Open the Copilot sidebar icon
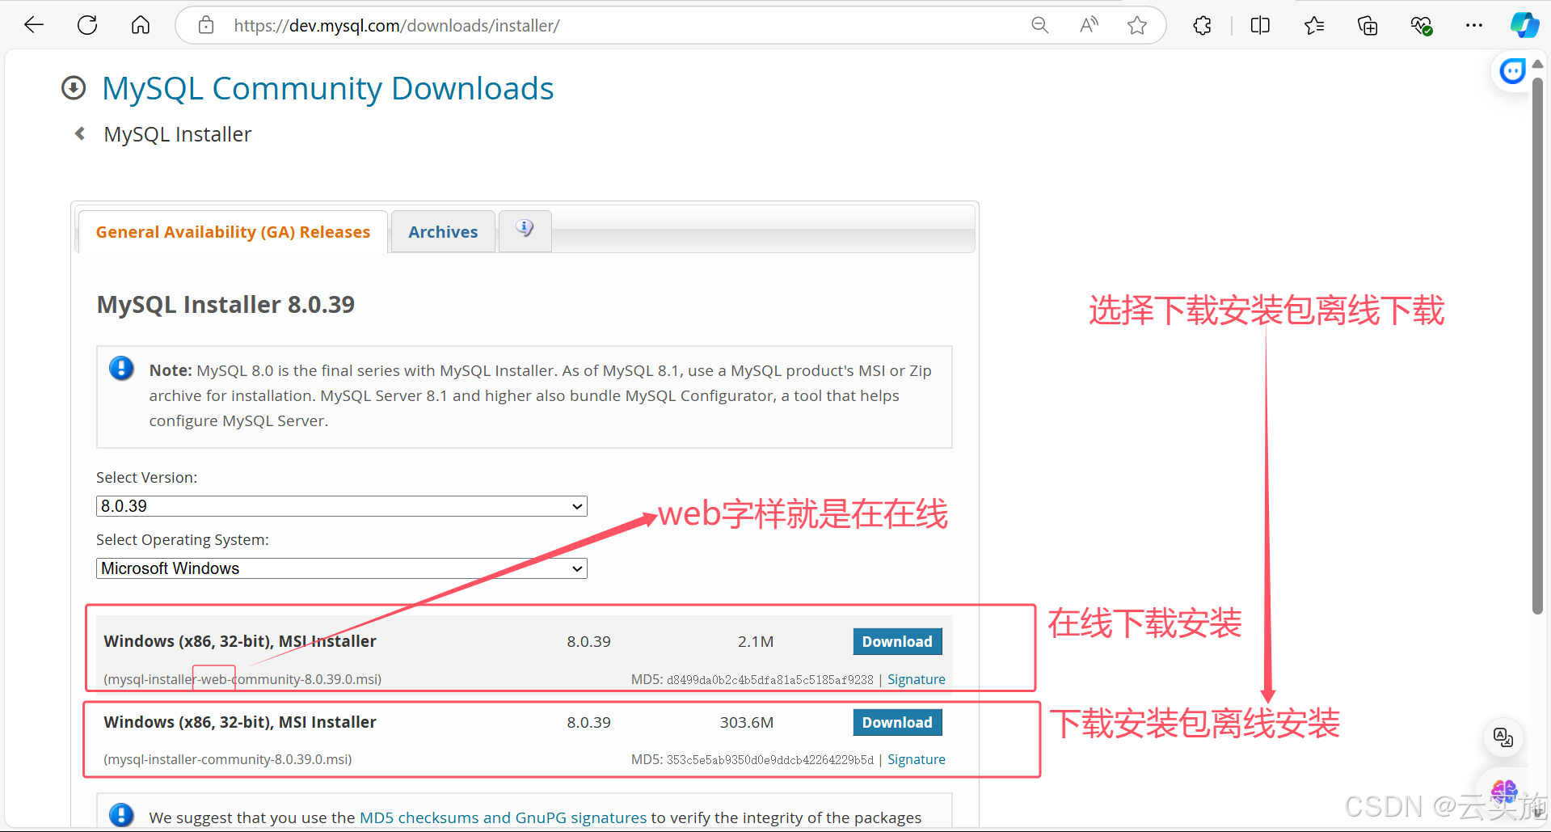 1524,25
